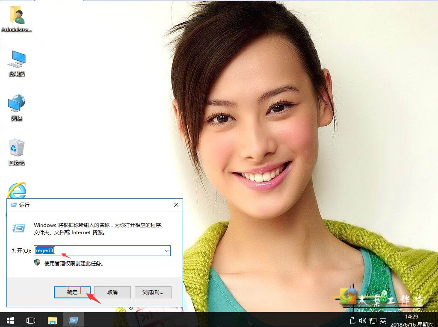438x327 pixels.
Task: Click the 取消 button in the Run dialog
Action: pyautogui.click(x=112, y=292)
